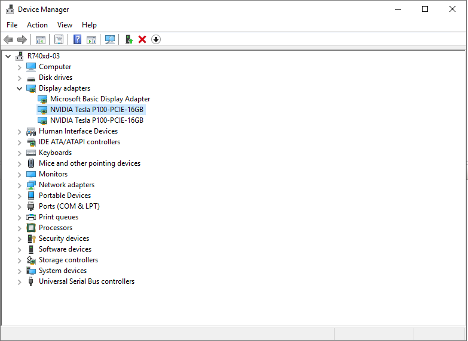Click the Disable device down-arrow icon

(156, 39)
